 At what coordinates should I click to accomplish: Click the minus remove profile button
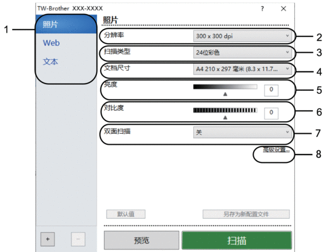click(78, 239)
